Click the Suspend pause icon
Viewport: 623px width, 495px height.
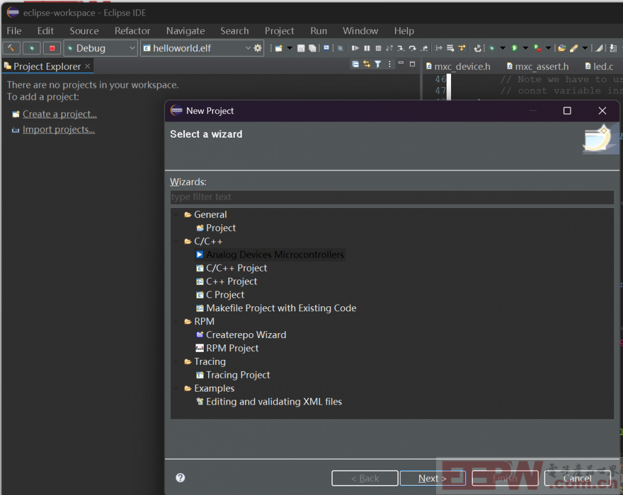tap(367, 48)
